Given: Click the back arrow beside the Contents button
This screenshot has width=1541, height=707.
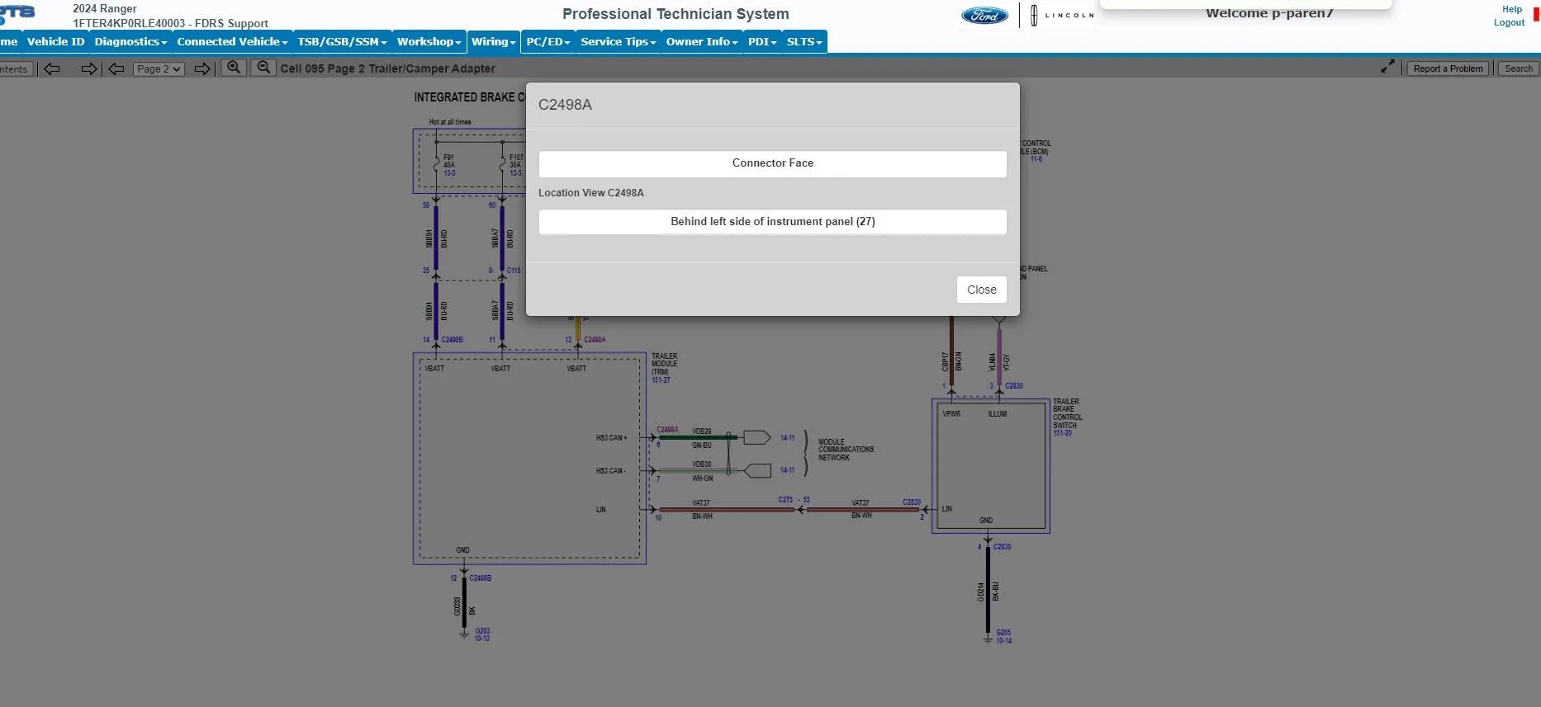Looking at the screenshot, I should tap(52, 68).
